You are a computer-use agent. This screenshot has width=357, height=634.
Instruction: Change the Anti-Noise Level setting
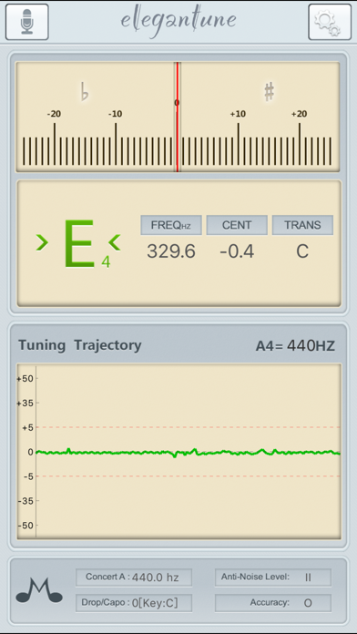tap(273, 578)
